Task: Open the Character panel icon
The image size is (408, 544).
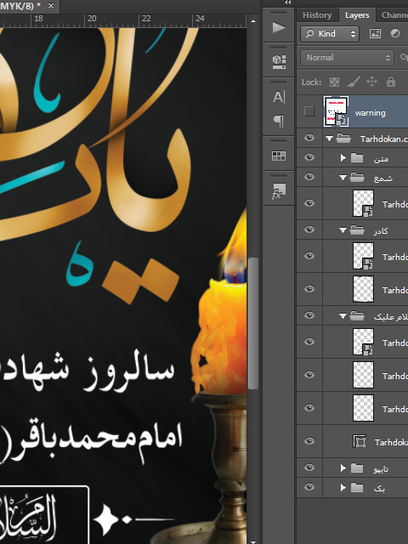Action: (279, 97)
